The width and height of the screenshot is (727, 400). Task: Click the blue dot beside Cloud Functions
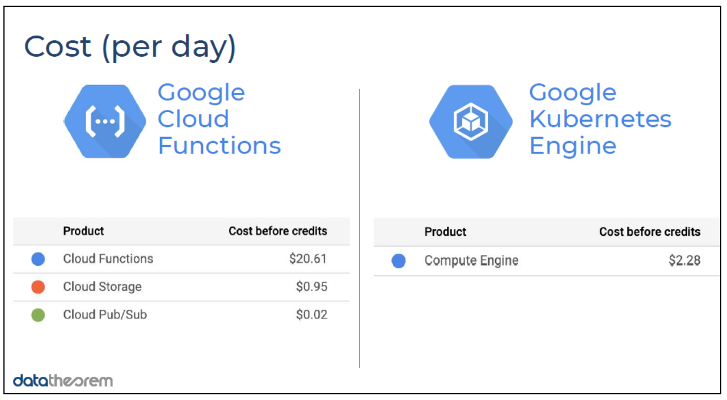pos(38,259)
